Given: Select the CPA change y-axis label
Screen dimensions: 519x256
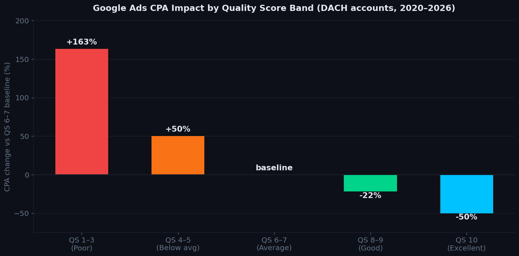Looking at the screenshot, I should click(x=8, y=127).
